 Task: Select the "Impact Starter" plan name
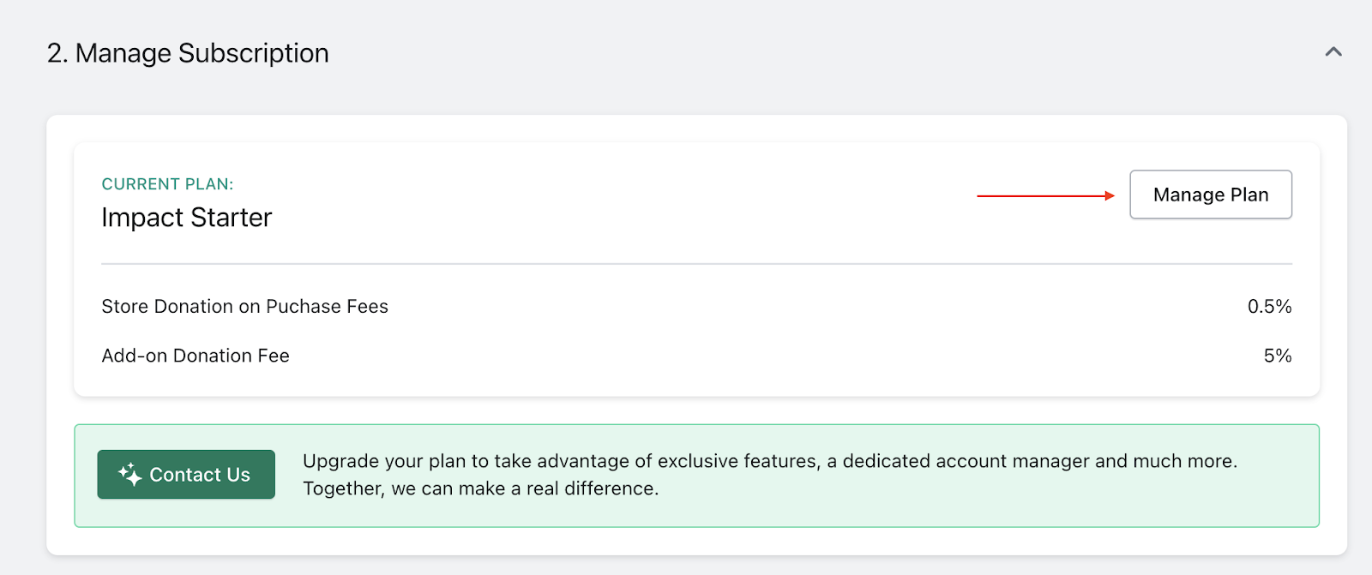coord(186,218)
